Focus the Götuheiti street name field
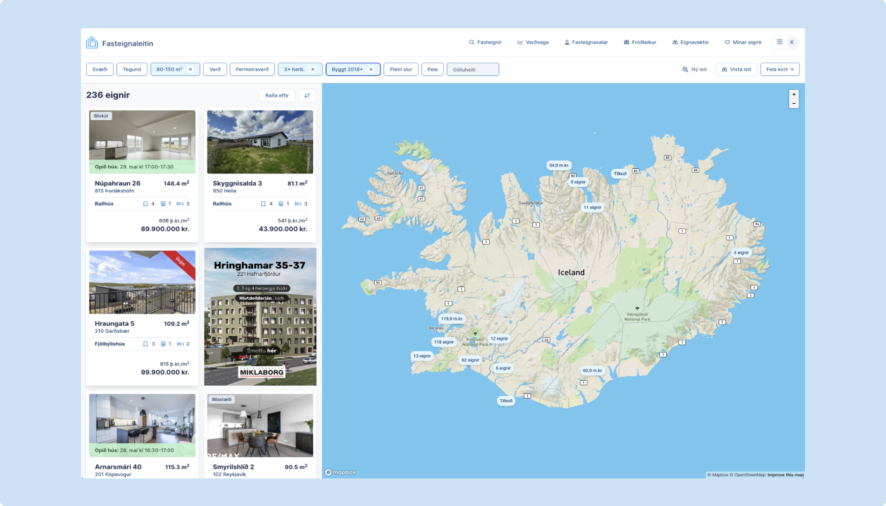This screenshot has height=506, width=886. [x=473, y=70]
